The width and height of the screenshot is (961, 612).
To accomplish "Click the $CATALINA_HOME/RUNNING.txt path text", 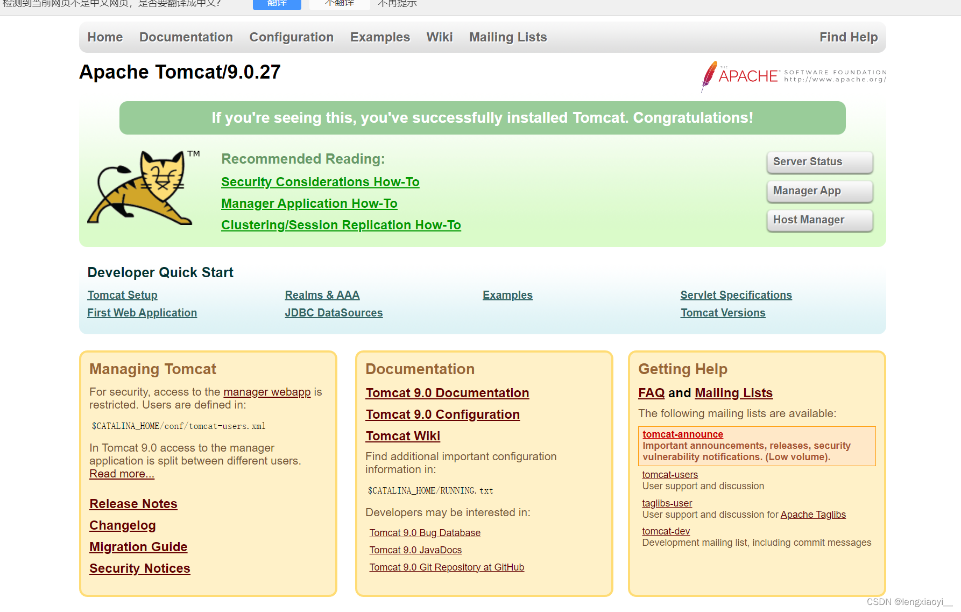I will [430, 491].
